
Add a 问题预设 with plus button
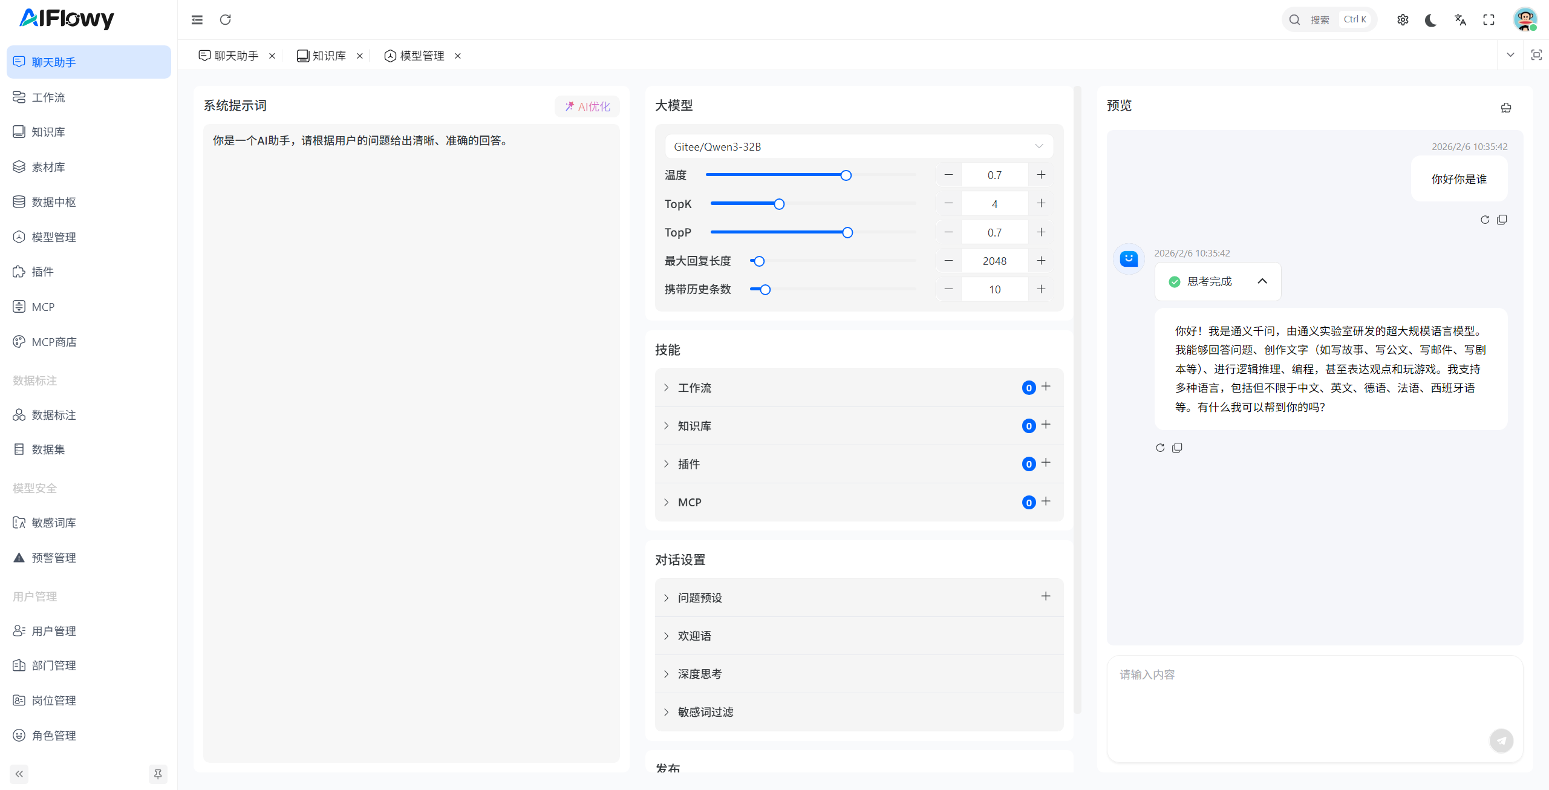(1045, 596)
